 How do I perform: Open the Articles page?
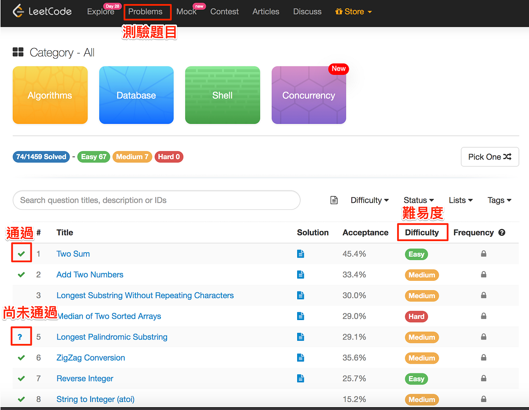(x=266, y=11)
